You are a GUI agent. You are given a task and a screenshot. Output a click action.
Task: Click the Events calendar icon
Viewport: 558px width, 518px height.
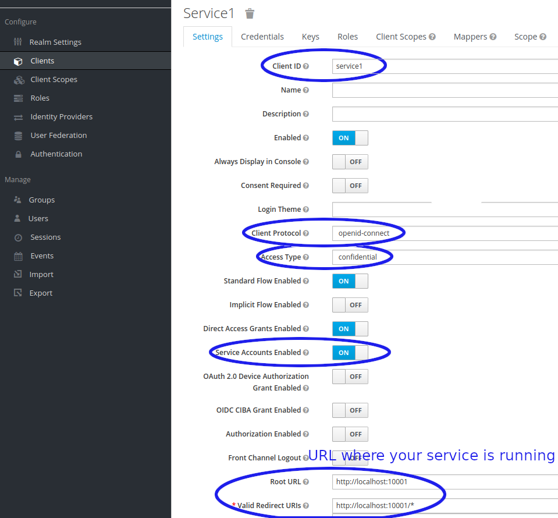18,256
